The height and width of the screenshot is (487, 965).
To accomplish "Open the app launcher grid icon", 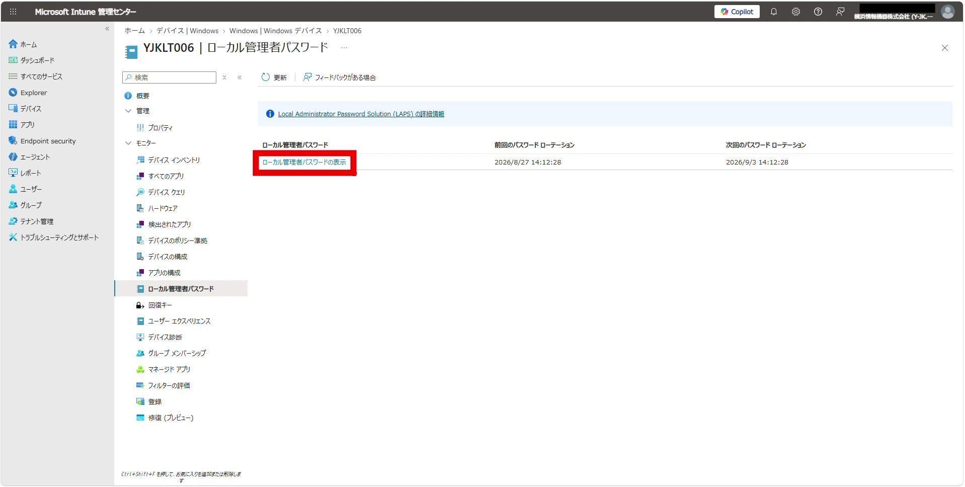I will click(13, 12).
